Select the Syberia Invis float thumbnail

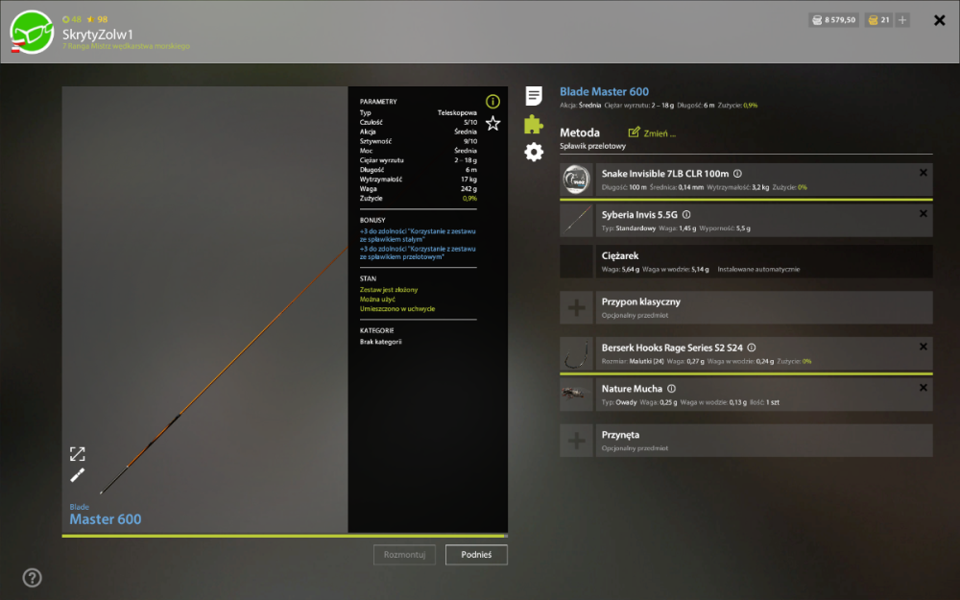click(x=576, y=221)
